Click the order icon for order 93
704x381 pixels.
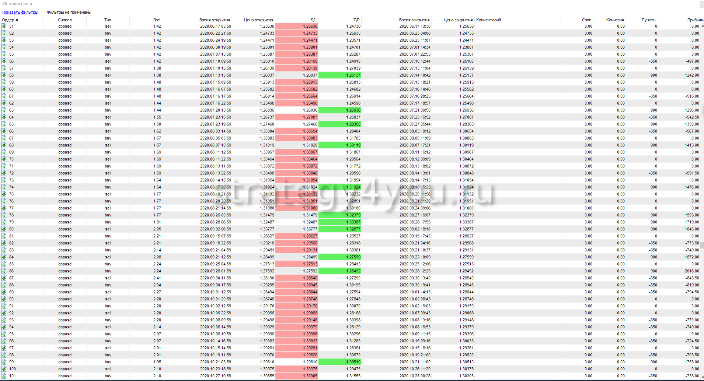tap(4, 320)
